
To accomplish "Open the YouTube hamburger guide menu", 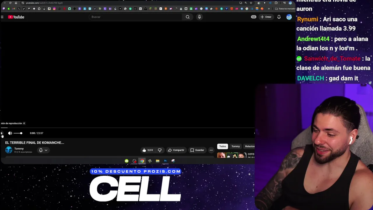I will (x=2, y=17).
